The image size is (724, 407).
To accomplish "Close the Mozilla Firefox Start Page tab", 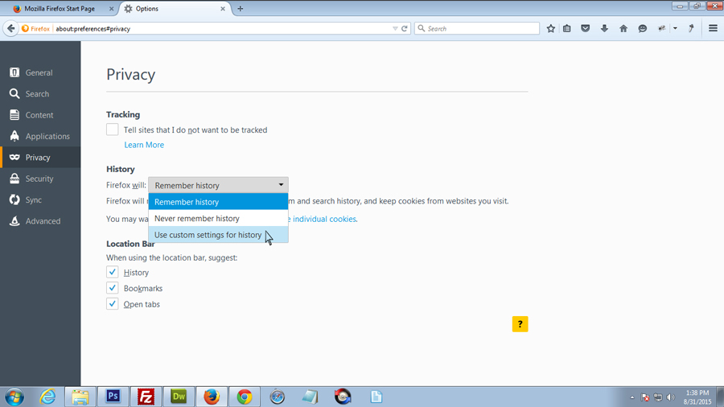I will coord(111,9).
